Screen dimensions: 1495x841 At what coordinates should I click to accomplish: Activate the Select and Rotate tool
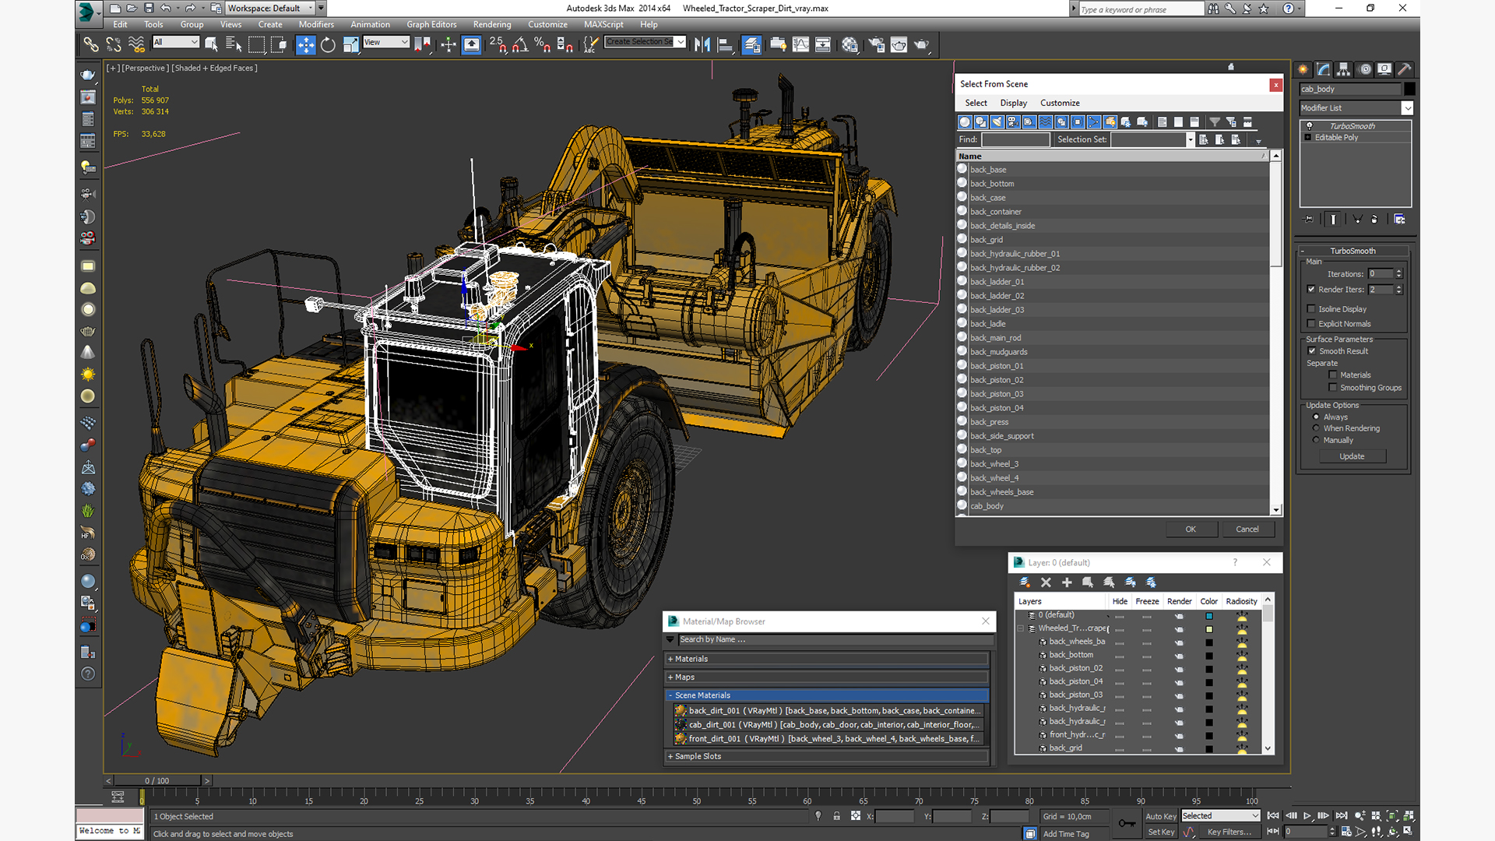click(x=328, y=44)
